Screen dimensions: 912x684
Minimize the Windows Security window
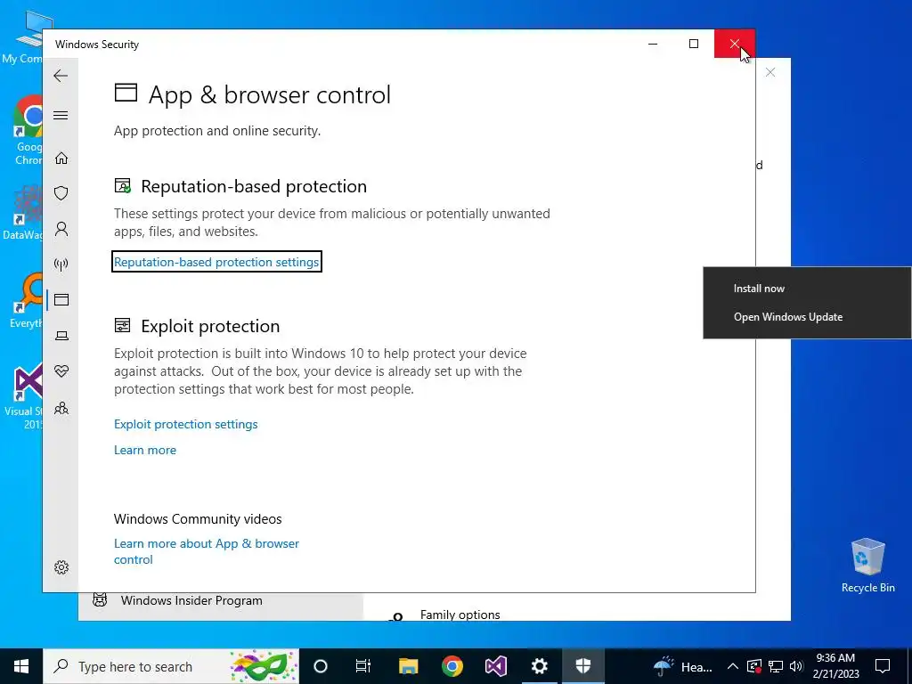[x=653, y=44]
